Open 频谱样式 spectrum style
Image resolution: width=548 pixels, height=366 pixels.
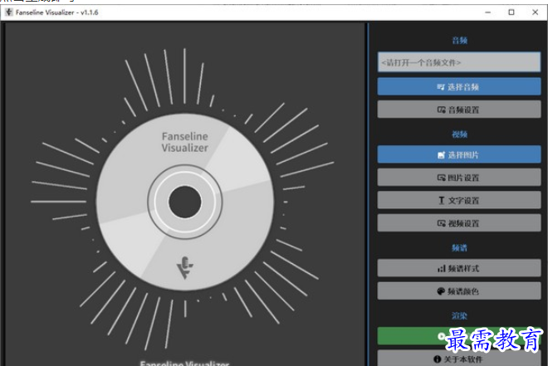[x=459, y=268]
